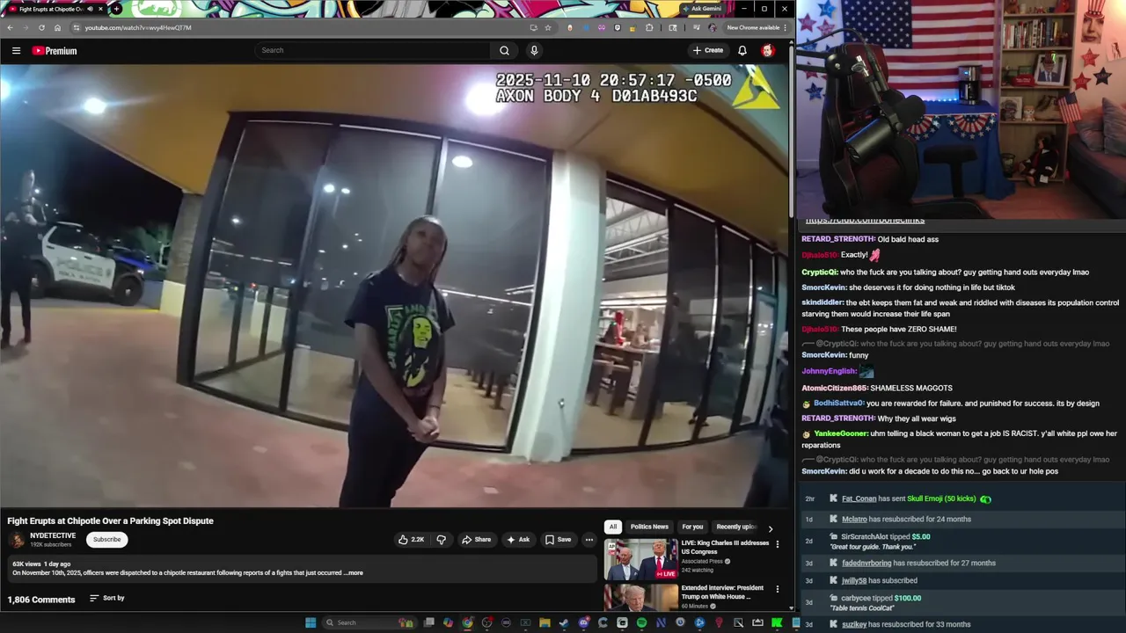Click username suzikey in events list
Image resolution: width=1126 pixels, height=633 pixels.
(x=854, y=625)
